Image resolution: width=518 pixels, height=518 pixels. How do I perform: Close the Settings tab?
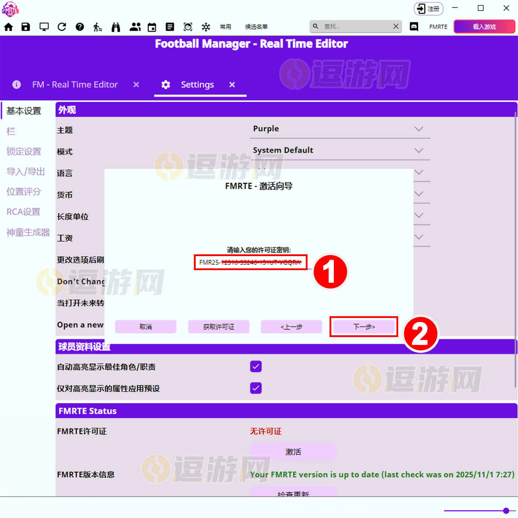point(232,85)
